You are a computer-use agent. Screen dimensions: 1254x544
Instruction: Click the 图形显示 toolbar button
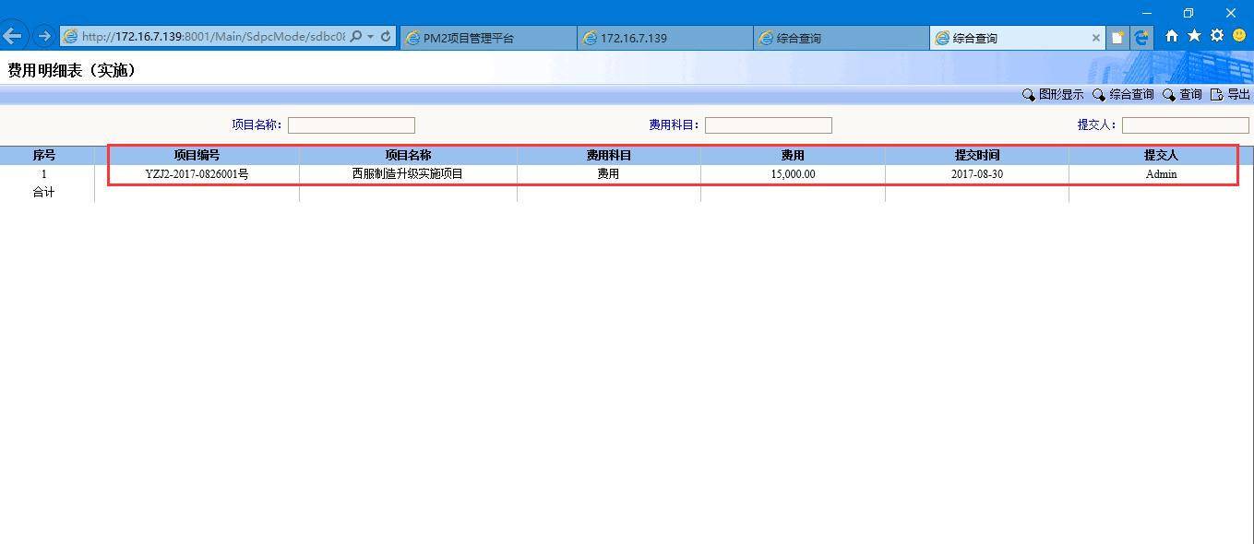[x=1053, y=94]
